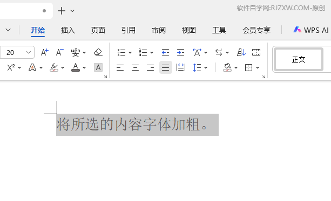Clear formatting with the eraser icon
The image size is (331, 201).
[x=98, y=52]
